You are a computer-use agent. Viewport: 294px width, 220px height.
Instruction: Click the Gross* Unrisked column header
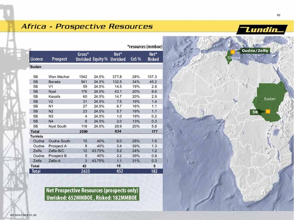(x=83, y=57)
